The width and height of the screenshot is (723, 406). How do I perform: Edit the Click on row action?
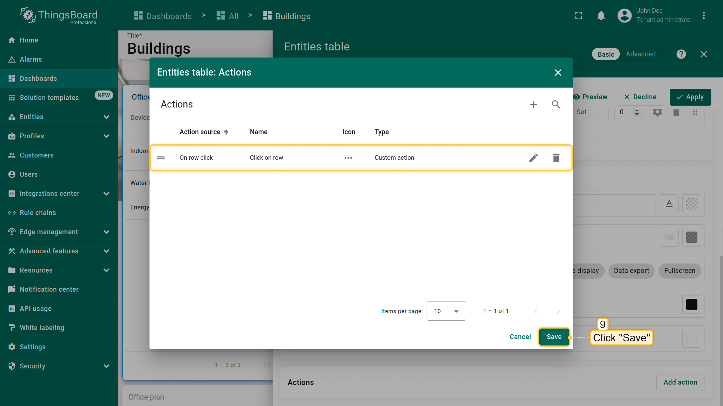[533, 158]
